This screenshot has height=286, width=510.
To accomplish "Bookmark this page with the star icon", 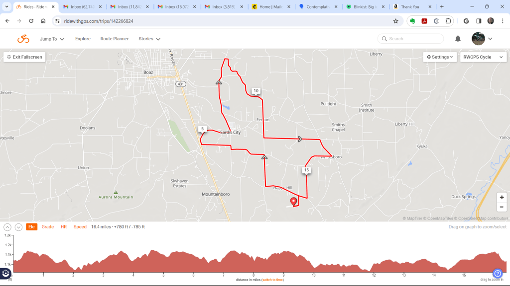I will click(x=395, y=21).
